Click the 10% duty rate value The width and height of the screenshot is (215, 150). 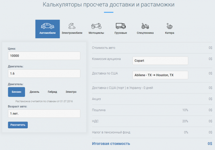(185, 110)
